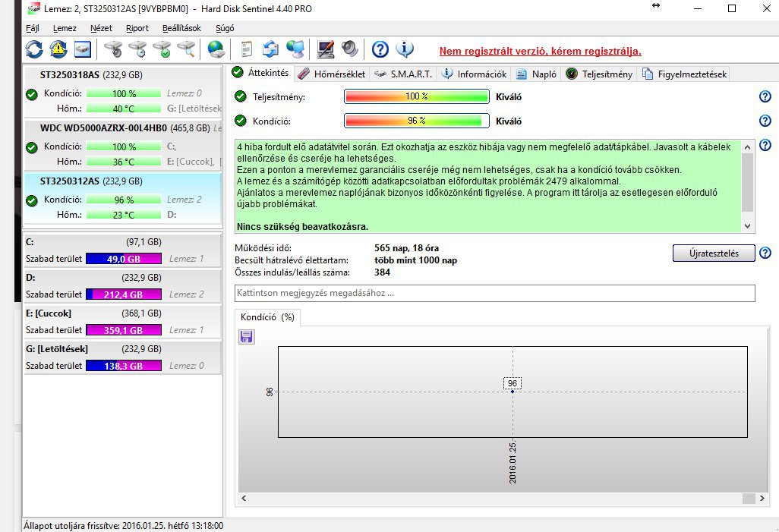The height and width of the screenshot is (532, 779).
Task: Open the Nézet menu
Action: coord(101,28)
